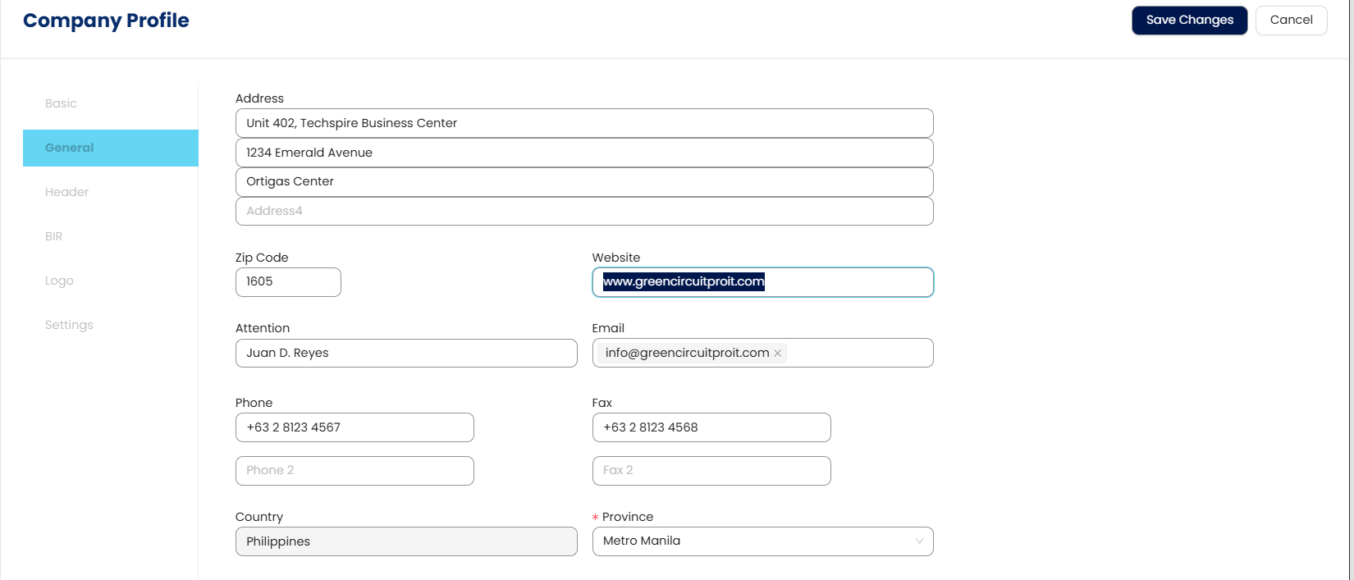Remove the info@greencircuitproit.com email tag
1354x580 pixels.
tap(777, 354)
